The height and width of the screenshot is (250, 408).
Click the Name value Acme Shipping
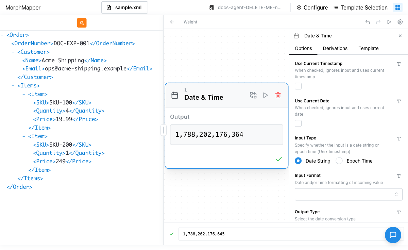[x=63, y=60]
